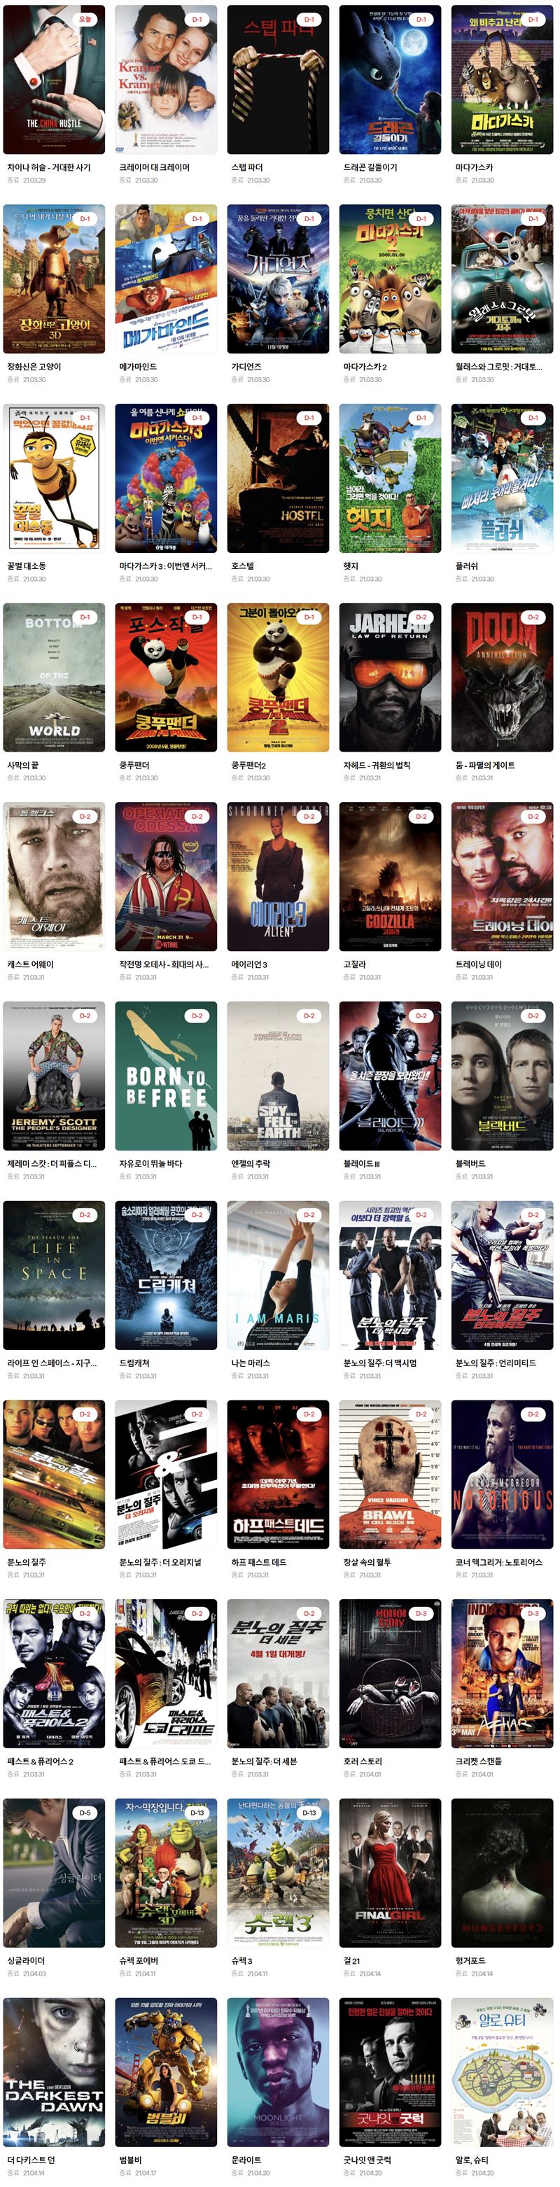This screenshot has width=560, height=2187.
Task: Open The China Hustle movie poster
Action: coord(53,80)
